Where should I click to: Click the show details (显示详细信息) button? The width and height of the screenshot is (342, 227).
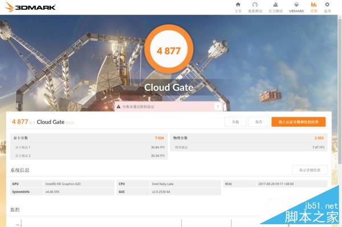(310, 170)
